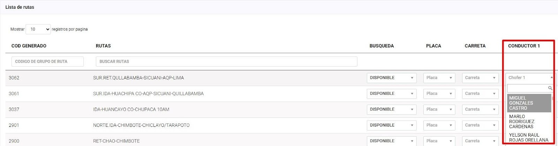Open the Carreta dropdown for route 3037
Image resolution: width=558 pixels, height=146 pixels.
point(480,109)
